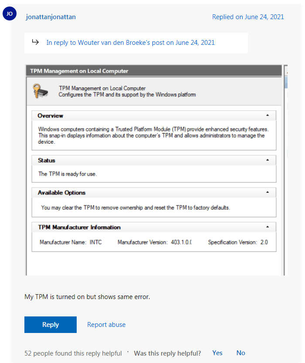Collapse the TPM Manufacturer Information section arrow
Viewport: 305px width, 363px height.
268,227
